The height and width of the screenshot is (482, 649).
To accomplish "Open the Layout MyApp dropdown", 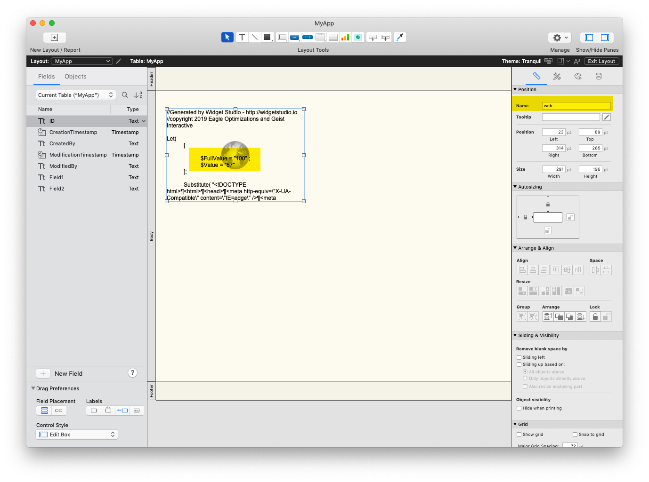I will click(82, 61).
